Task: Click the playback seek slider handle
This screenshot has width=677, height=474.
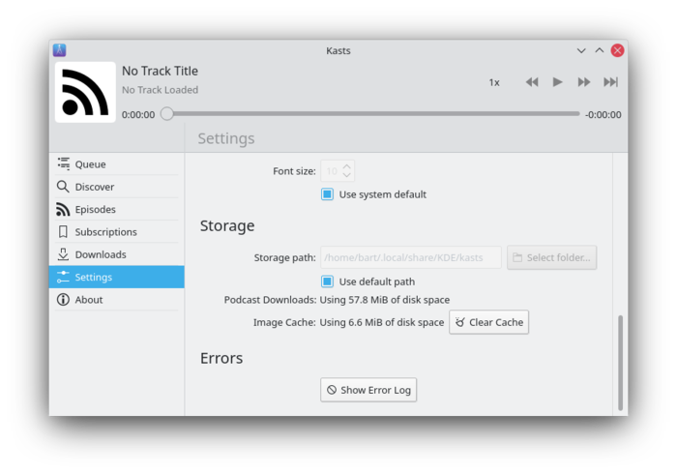Action: (167, 114)
